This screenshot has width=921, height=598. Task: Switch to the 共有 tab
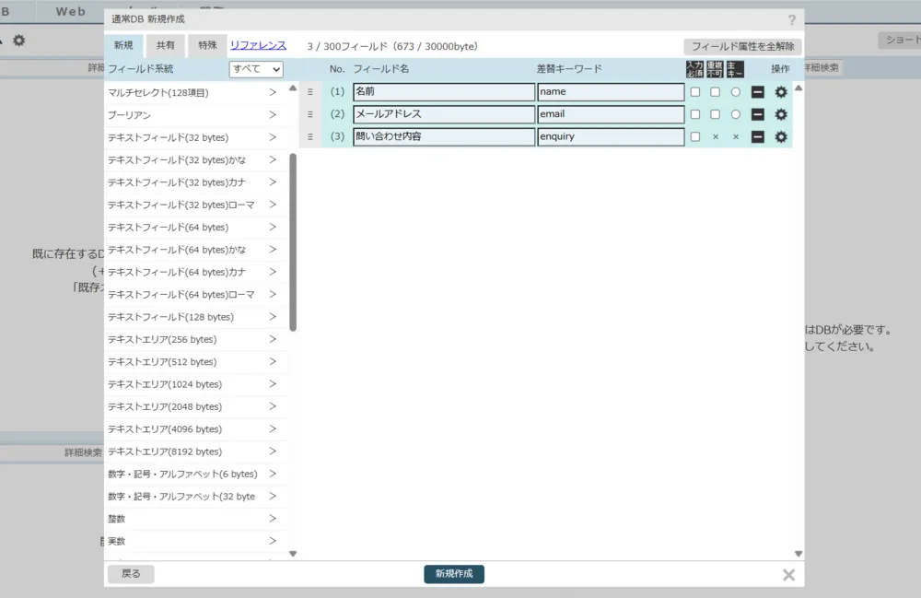click(x=166, y=46)
